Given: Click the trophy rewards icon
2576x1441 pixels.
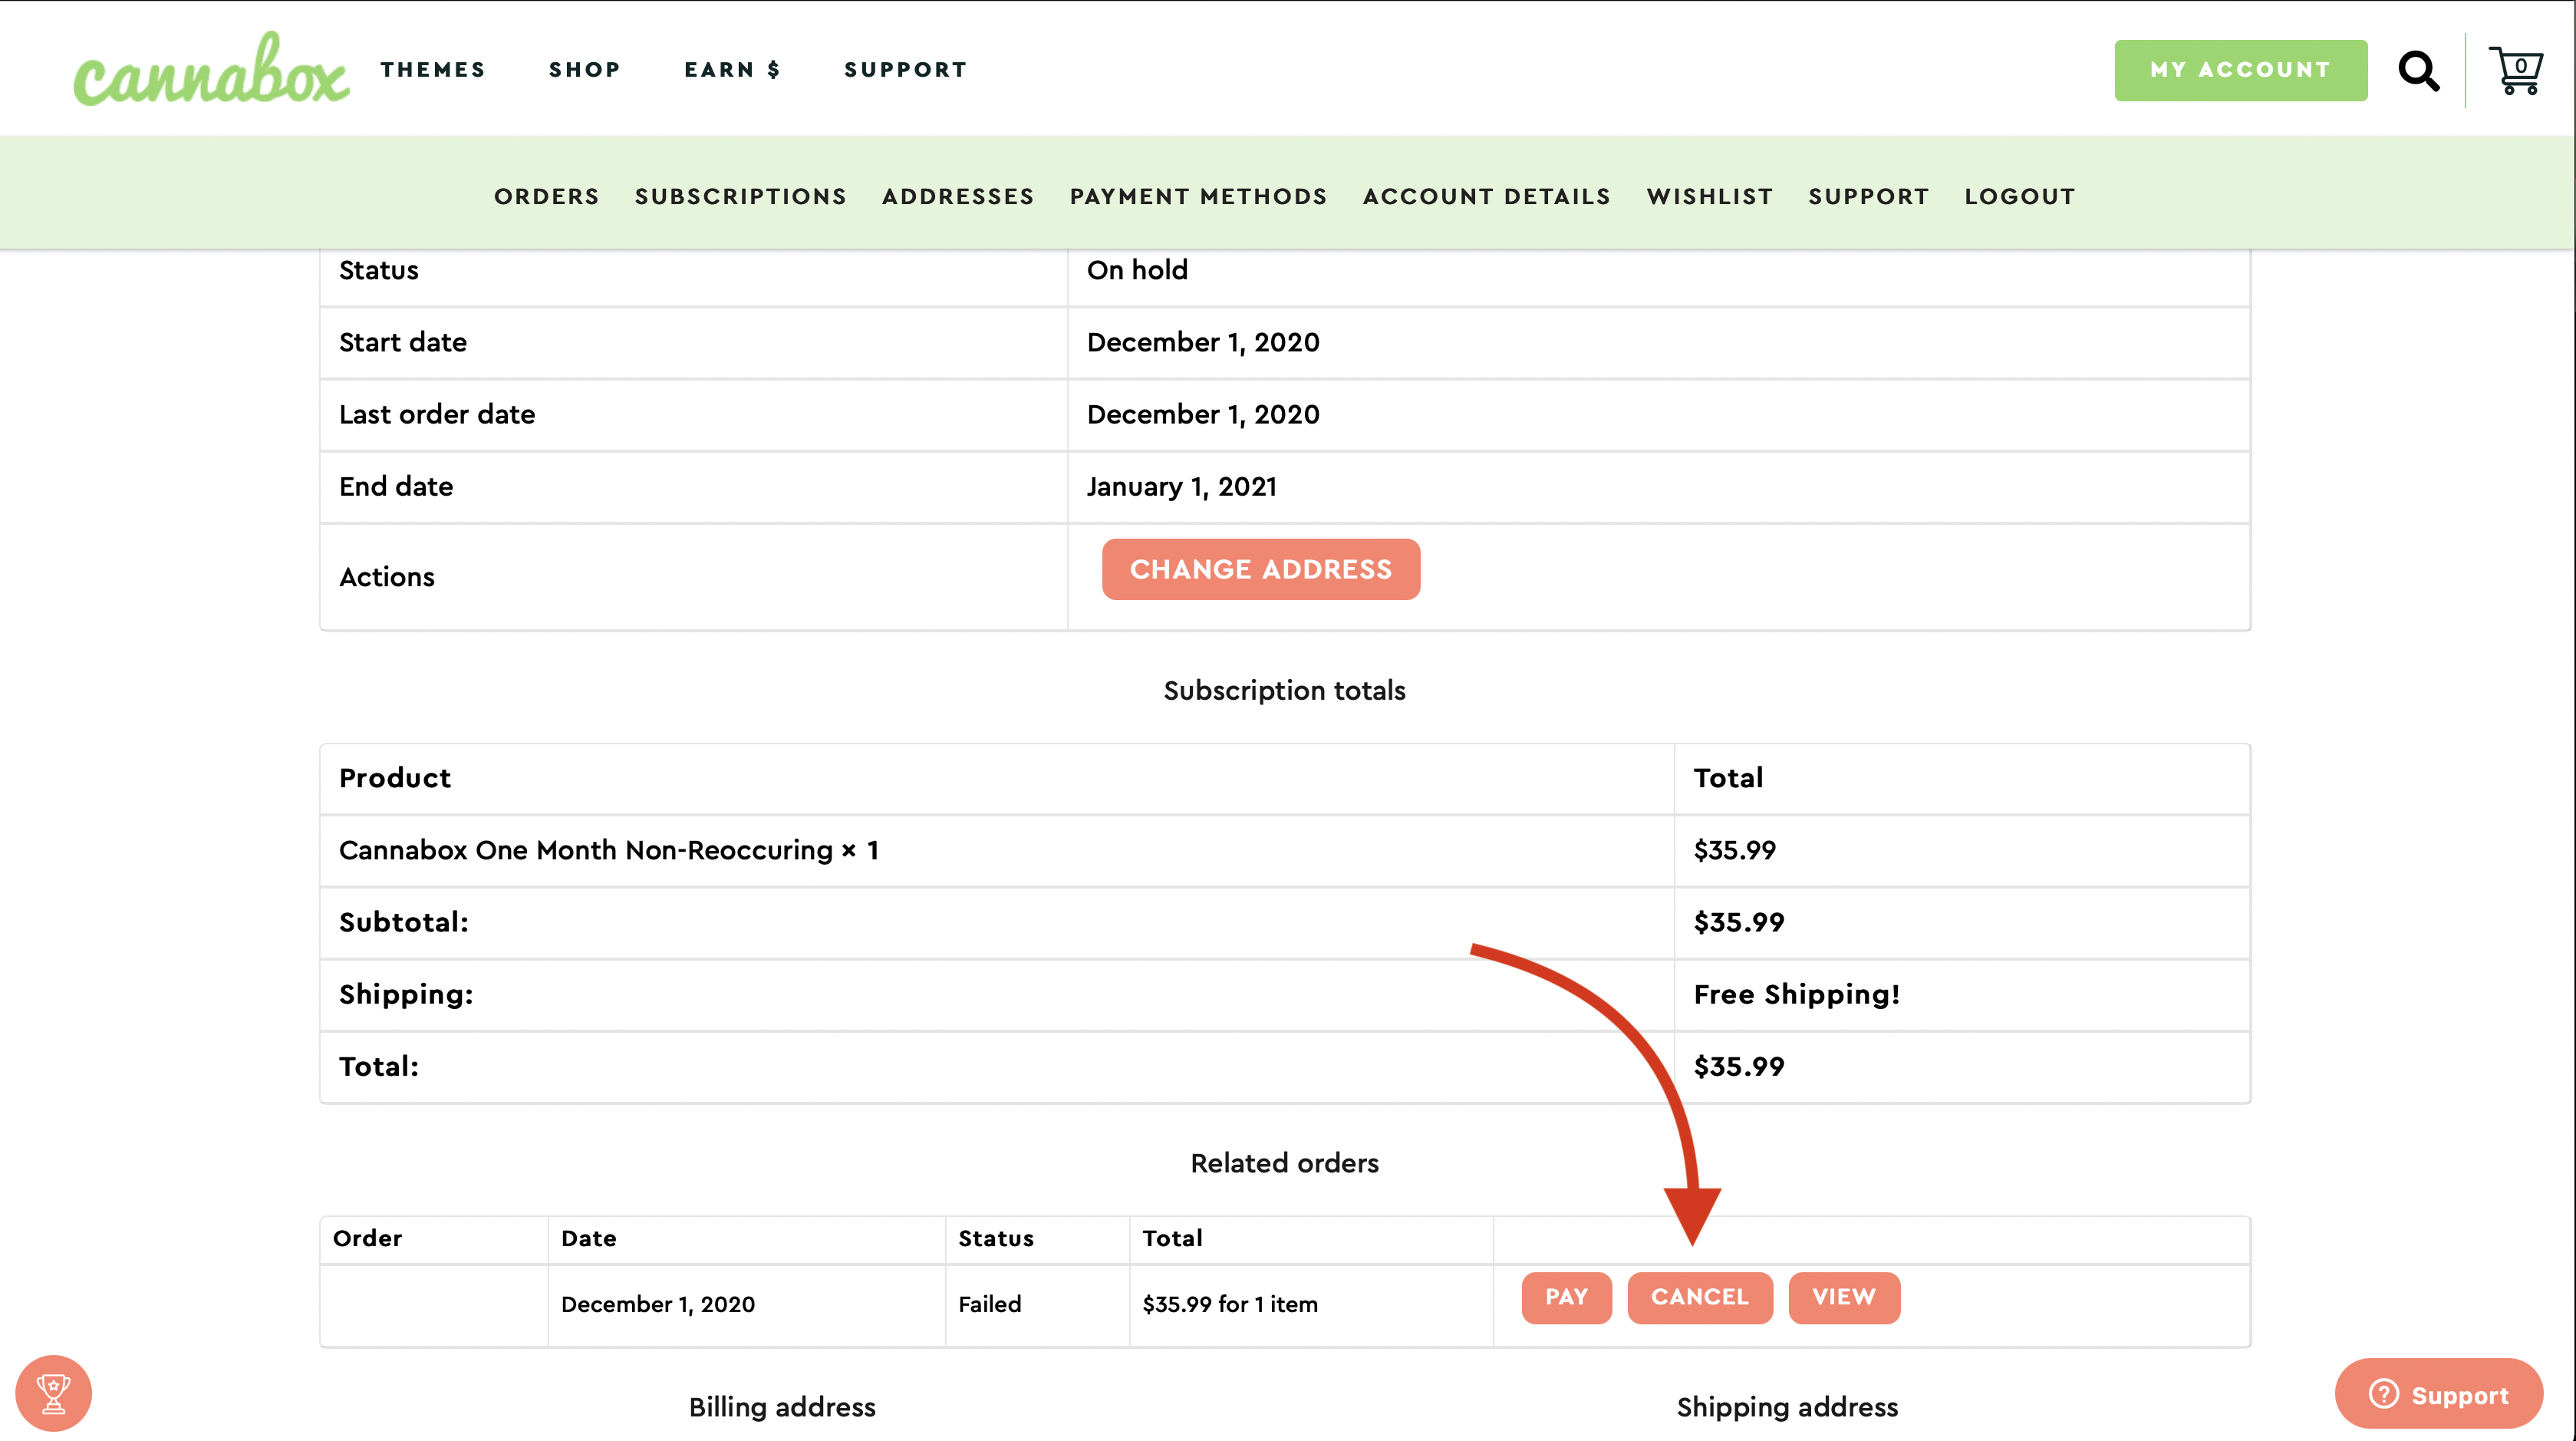Looking at the screenshot, I should pyautogui.click(x=53, y=1393).
